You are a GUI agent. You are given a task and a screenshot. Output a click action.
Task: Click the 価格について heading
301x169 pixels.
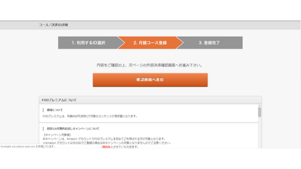pyautogui.click(x=55, y=110)
